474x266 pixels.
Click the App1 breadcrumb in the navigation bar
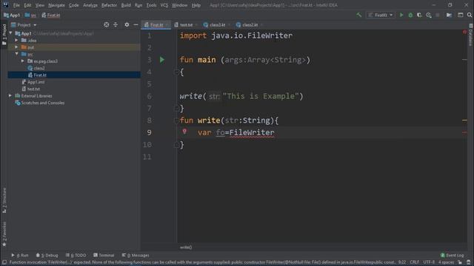(12, 15)
